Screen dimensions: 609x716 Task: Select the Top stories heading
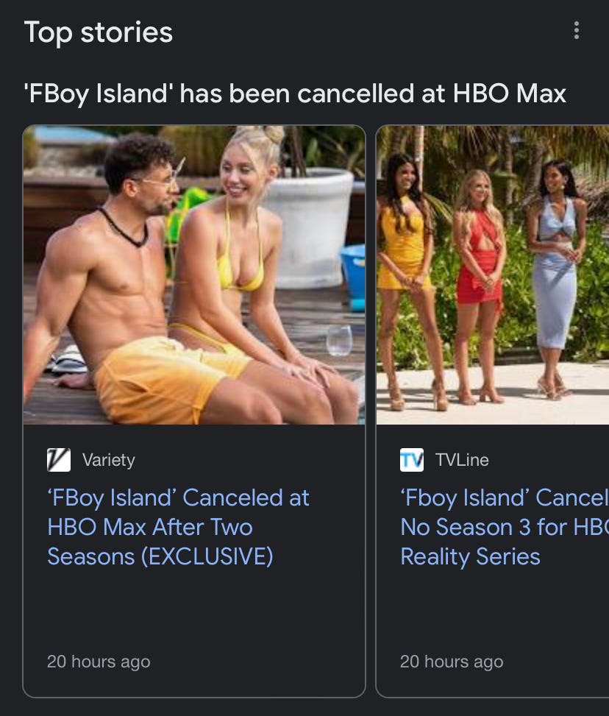(98, 32)
